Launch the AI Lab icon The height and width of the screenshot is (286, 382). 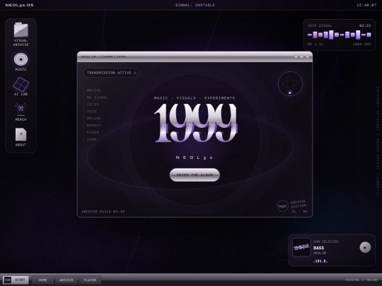(21, 84)
